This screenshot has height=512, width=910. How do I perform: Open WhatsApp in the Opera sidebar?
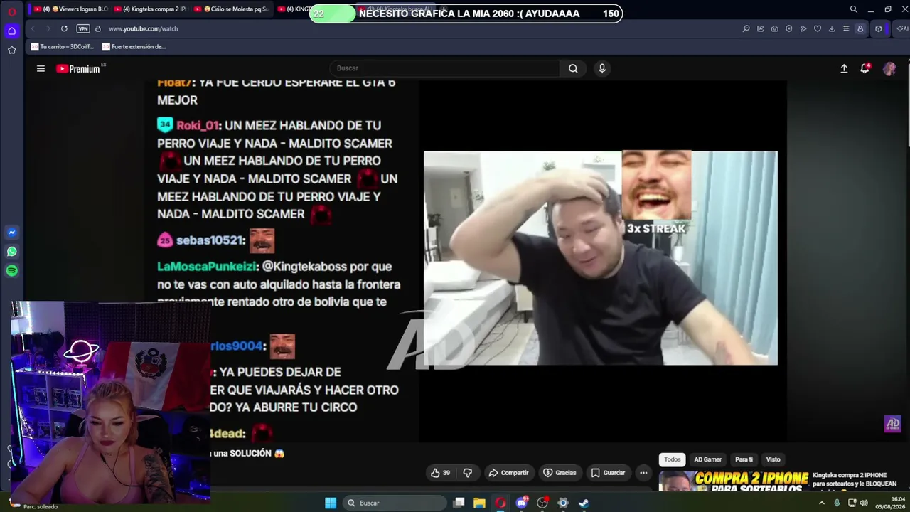[11, 252]
